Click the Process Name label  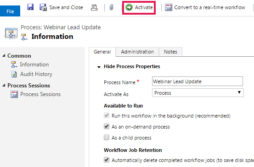pyautogui.click(x=119, y=82)
